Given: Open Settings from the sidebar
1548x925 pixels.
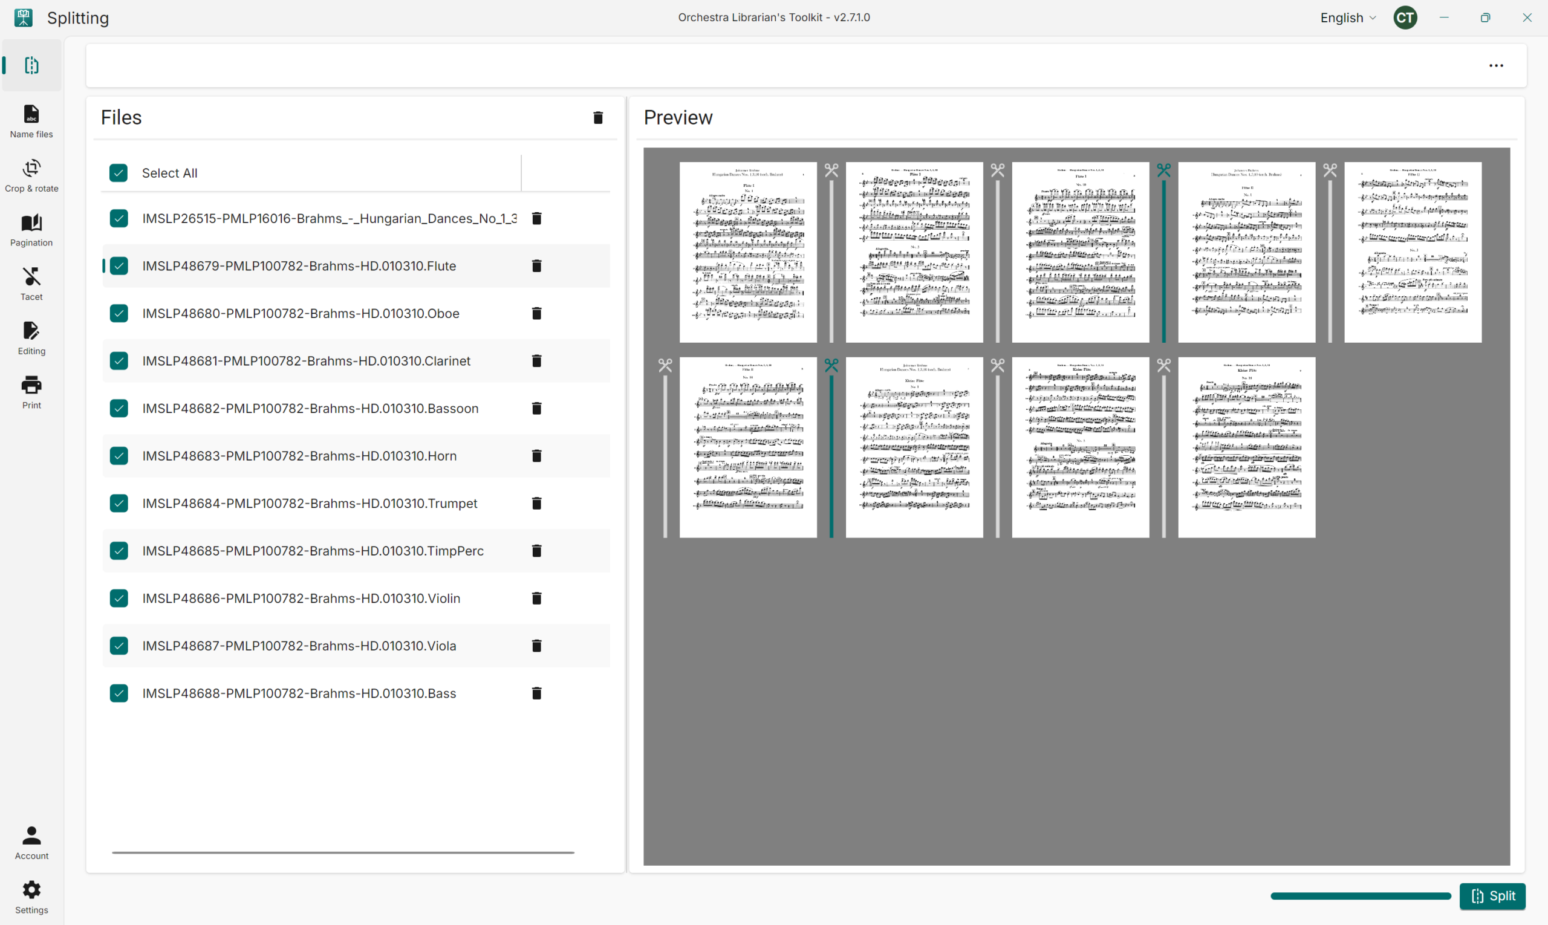Looking at the screenshot, I should [x=31, y=897].
